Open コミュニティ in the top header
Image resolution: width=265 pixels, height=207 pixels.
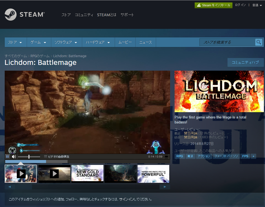click(x=84, y=15)
